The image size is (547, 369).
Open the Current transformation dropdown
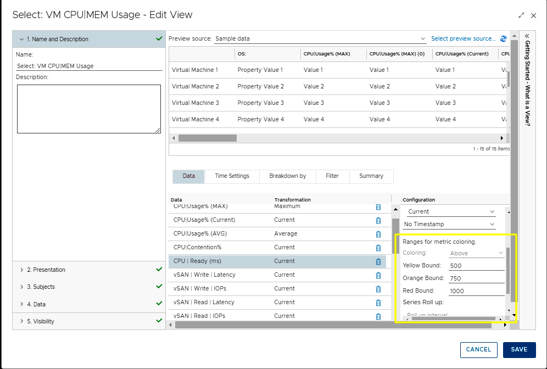[x=451, y=211]
